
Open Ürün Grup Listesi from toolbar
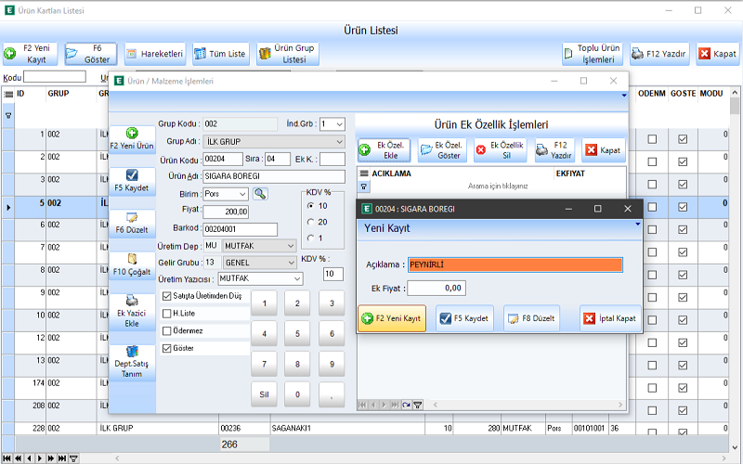click(288, 54)
